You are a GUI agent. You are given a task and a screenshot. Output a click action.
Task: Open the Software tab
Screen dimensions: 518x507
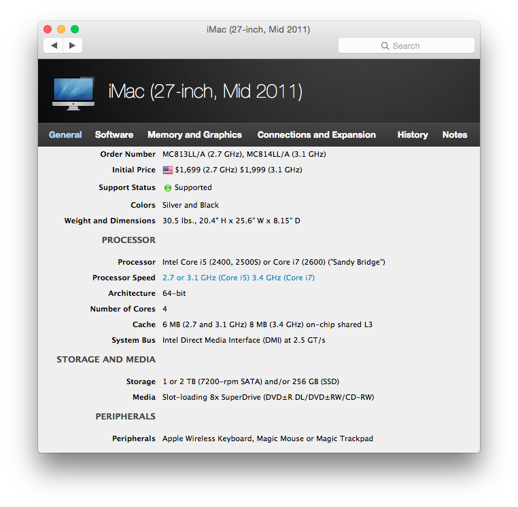(x=114, y=134)
